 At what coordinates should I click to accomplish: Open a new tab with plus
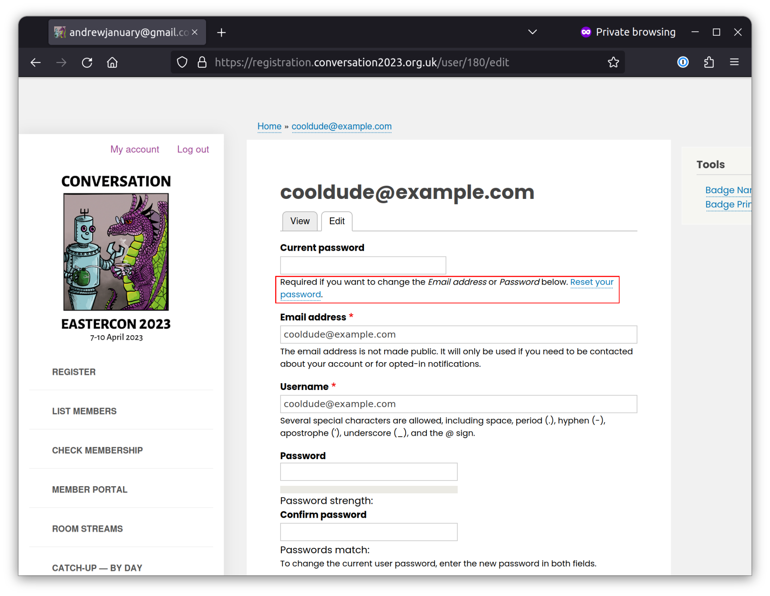pyautogui.click(x=221, y=33)
